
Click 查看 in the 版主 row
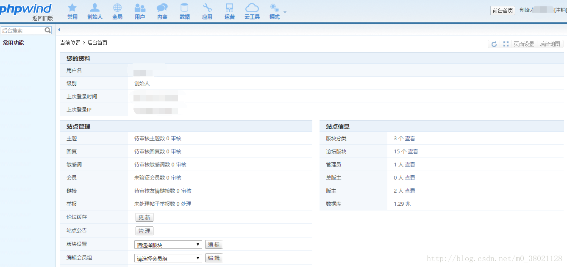(410, 191)
